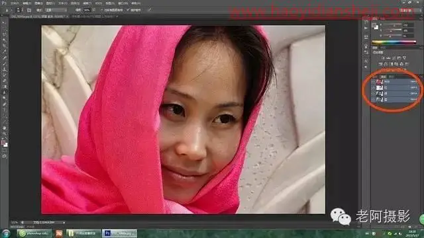Select the Lasso tool
Image resolution: width=424 pixels, height=238 pixels.
click(4, 34)
